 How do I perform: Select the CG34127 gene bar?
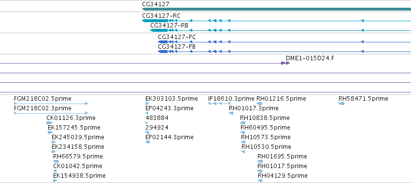(x=276, y=9)
